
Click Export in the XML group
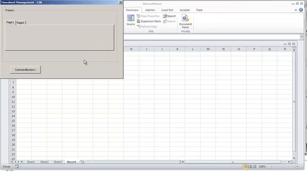[169, 21]
